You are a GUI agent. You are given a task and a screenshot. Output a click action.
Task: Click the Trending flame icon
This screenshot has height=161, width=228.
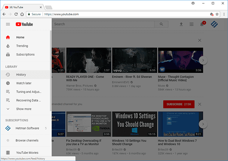(8, 46)
